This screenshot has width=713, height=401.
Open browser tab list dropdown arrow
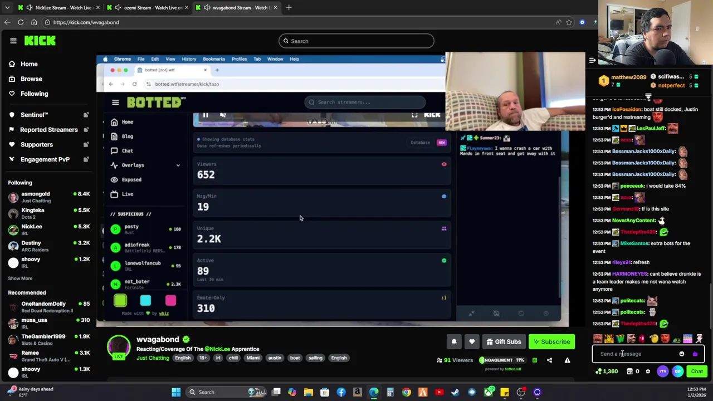click(7, 8)
